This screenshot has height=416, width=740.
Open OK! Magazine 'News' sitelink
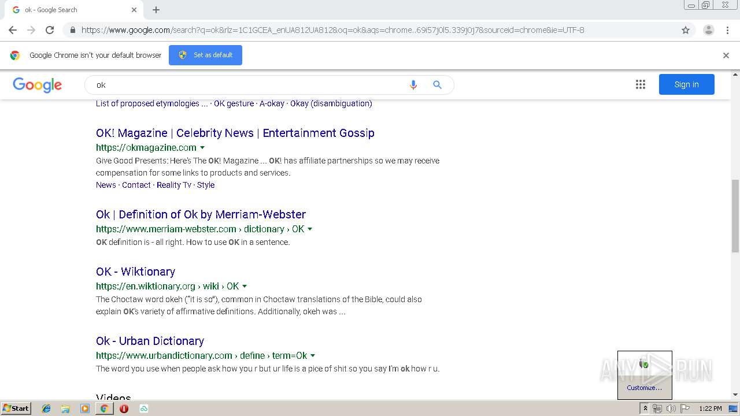click(x=106, y=185)
